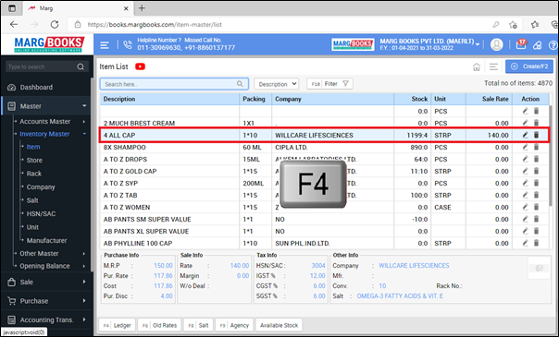Click the F9 Agency button
Viewport: 559px width, 337px height.
coord(234,325)
